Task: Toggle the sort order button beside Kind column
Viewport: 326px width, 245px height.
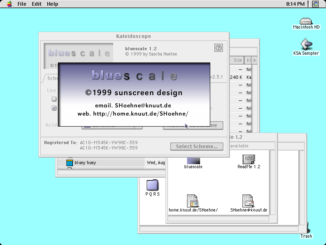Action: pyautogui.click(x=254, y=60)
